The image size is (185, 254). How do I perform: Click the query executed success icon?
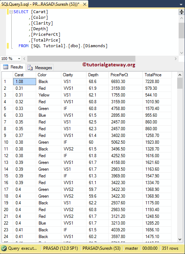tap(4, 248)
